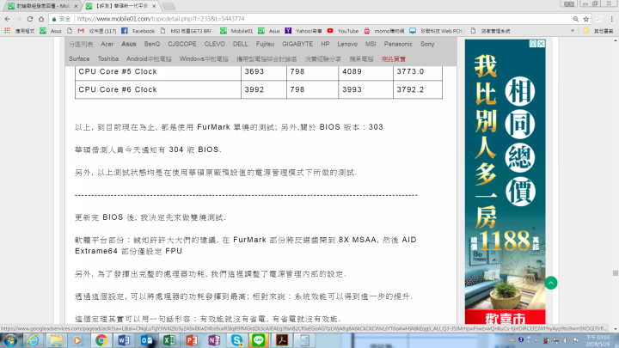
Task: Open the CJSCOPE forum section
Action: pyautogui.click(x=182, y=44)
